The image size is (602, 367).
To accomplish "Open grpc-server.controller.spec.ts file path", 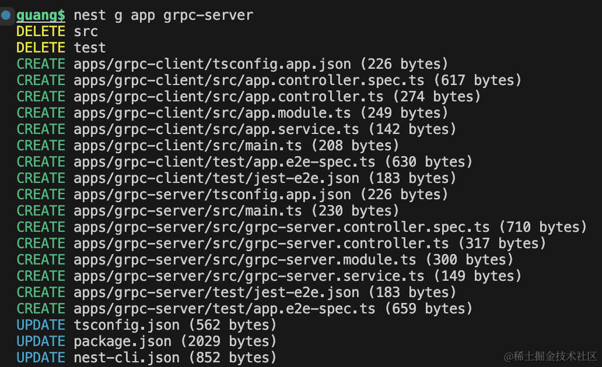I will click(x=286, y=227).
